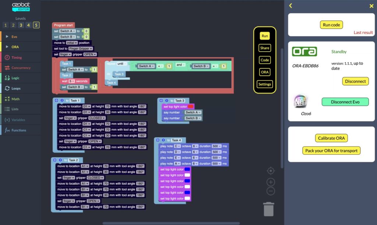The image size is (377, 225).
Task: Click Code in the yellow menu
Action: tap(265, 60)
